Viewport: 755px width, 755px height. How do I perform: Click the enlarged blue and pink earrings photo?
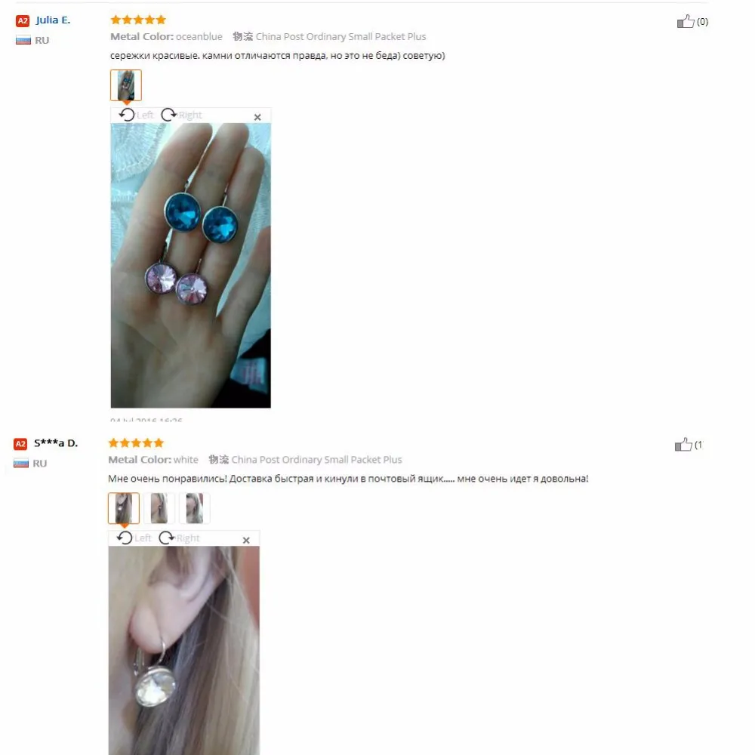coord(191,265)
